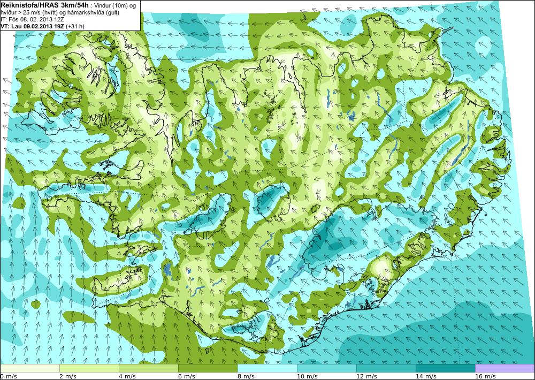Viewport: 535px width, 380px height.
Task: Click the pale cyan 8–10 m/s legend swatch
Action: point(267,368)
